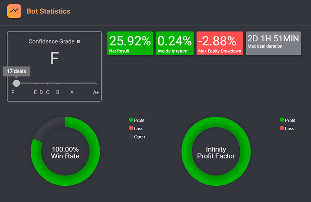Click the Max deal duration tile
This screenshot has width=311, height=202.
point(273,43)
